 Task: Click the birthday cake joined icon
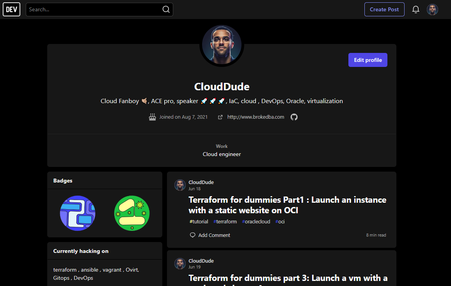tap(153, 117)
